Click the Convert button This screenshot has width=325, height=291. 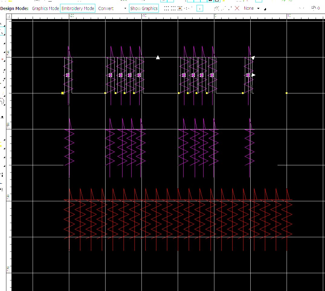[x=106, y=8]
